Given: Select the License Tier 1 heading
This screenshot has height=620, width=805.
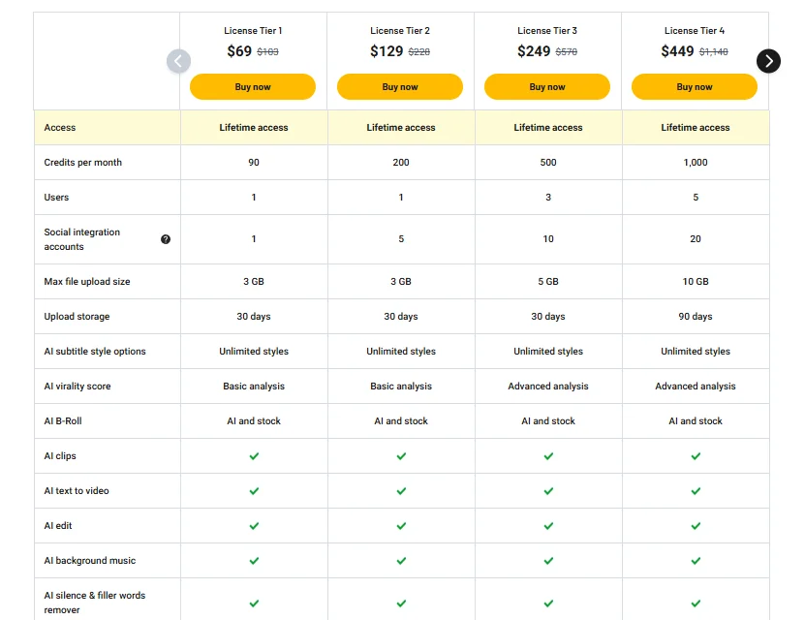Looking at the screenshot, I should 253,31.
